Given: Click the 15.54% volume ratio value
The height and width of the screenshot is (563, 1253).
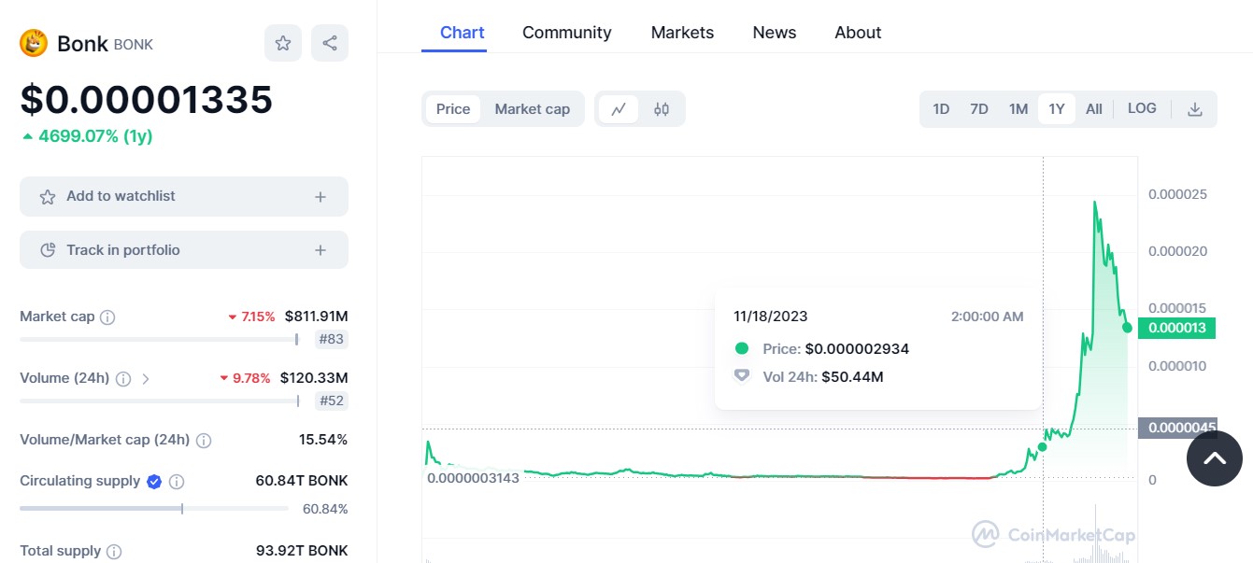Looking at the screenshot, I should 323,439.
